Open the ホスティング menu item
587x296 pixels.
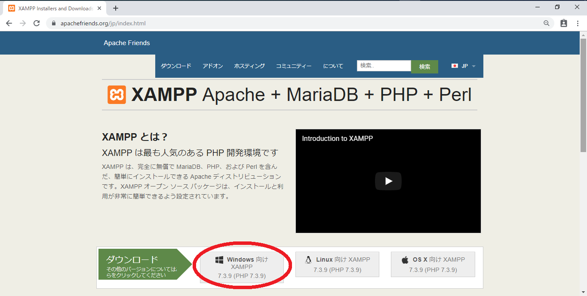click(x=249, y=66)
